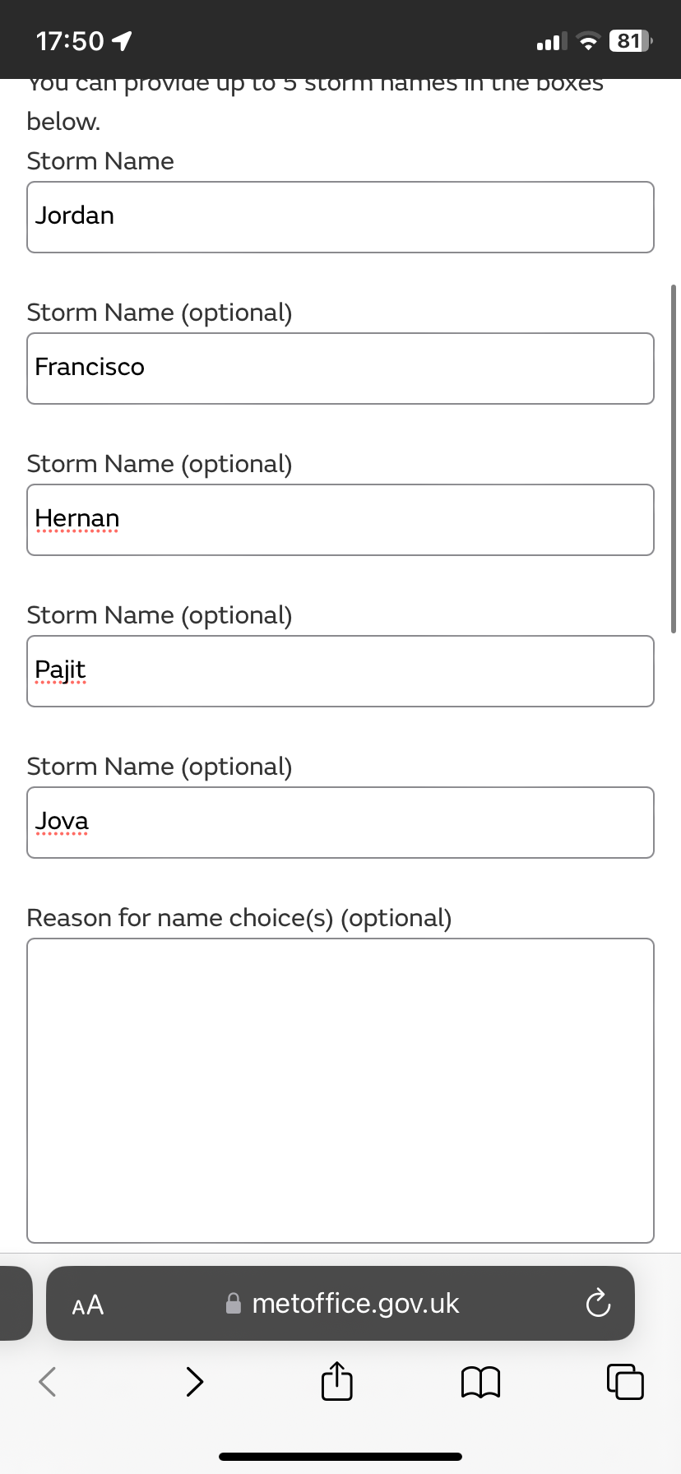
Task: Open the AA reader options menu
Action: 88,1305
